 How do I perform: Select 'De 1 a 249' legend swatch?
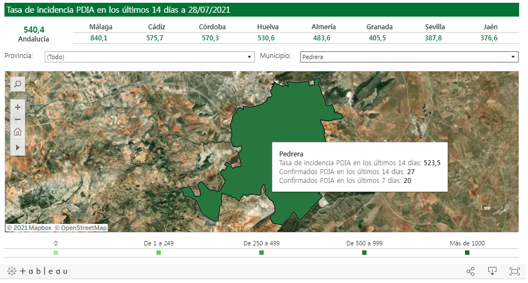coord(159,253)
